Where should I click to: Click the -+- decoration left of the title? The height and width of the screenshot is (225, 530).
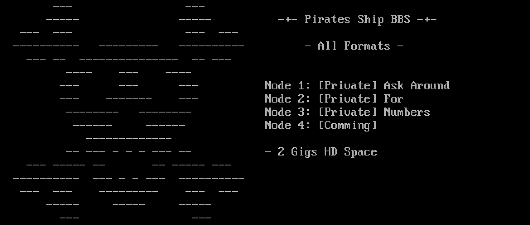coord(287,19)
